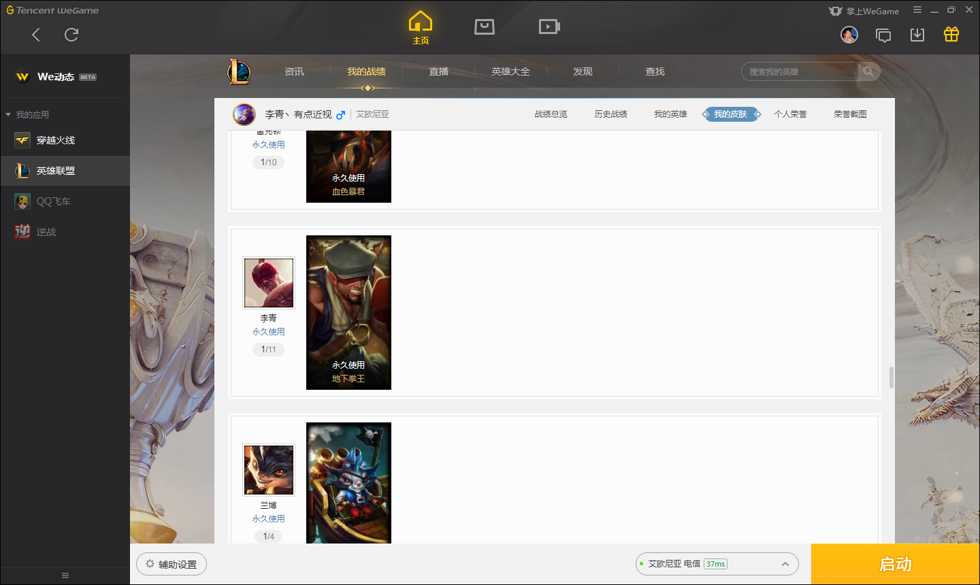Screen dimensions: 980x585
Task: Open 辅助设置 settings button
Action: 171,564
